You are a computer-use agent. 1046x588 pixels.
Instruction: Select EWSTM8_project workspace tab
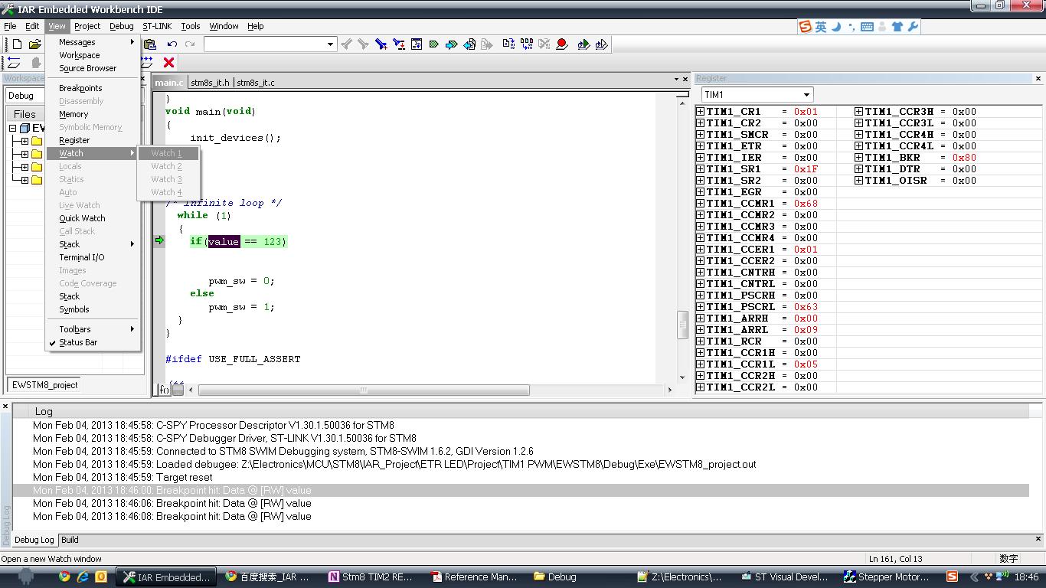pyautogui.click(x=44, y=385)
